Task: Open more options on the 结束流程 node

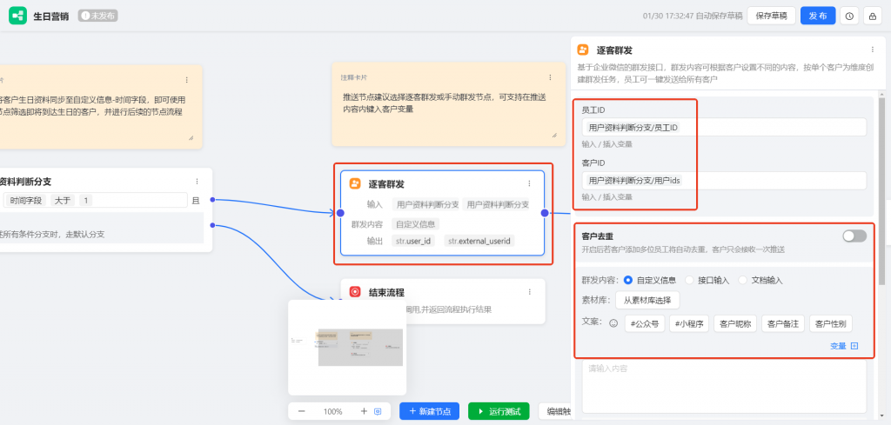Action: 529,292
